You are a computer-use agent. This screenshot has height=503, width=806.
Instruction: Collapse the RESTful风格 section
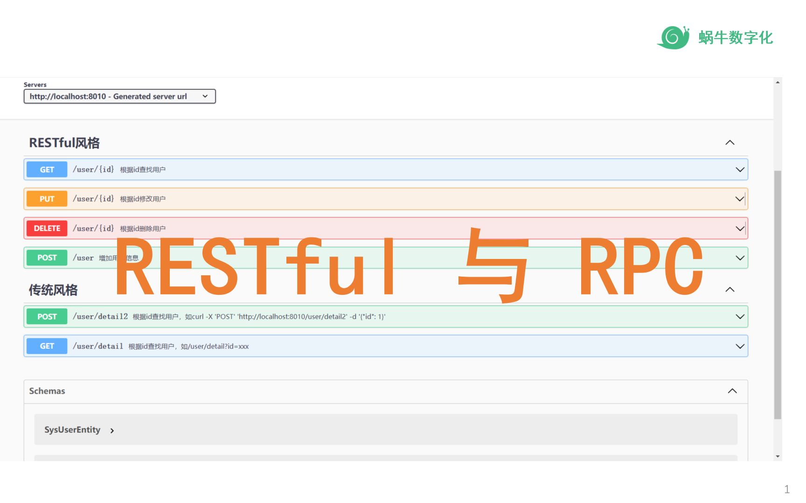[x=730, y=143]
